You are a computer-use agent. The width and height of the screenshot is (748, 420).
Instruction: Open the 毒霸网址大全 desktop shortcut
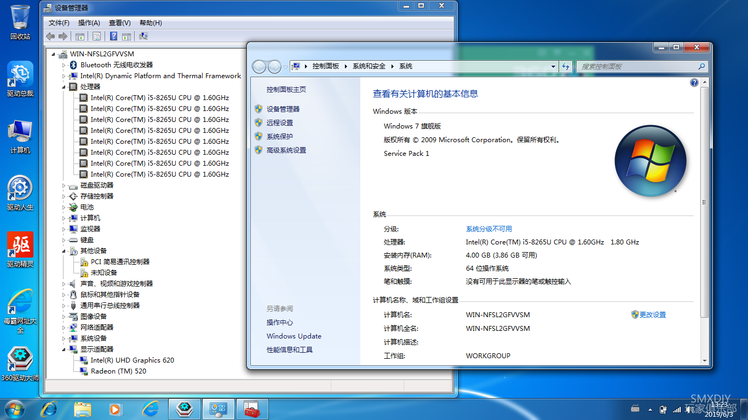tap(20, 312)
